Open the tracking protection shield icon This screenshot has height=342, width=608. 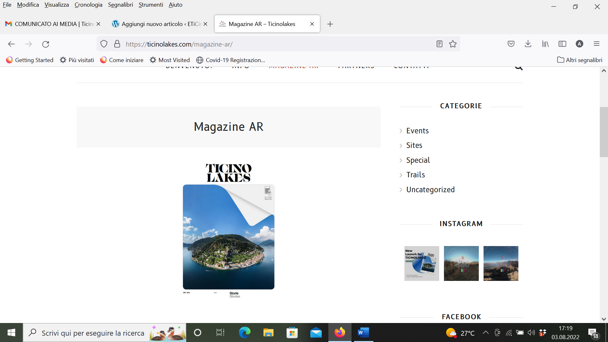[x=104, y=44]
